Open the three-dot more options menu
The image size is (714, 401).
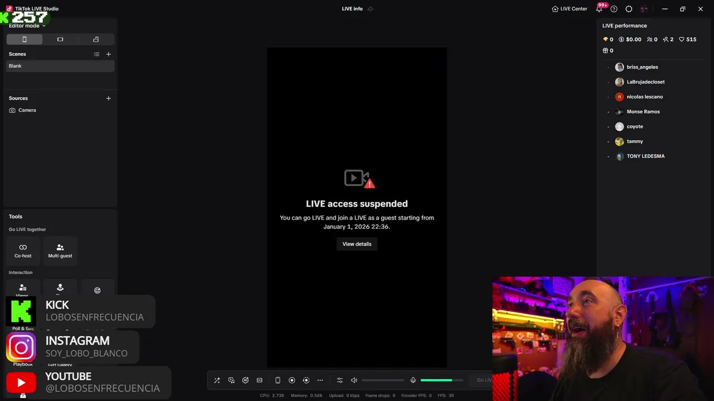tap(320, 380)
